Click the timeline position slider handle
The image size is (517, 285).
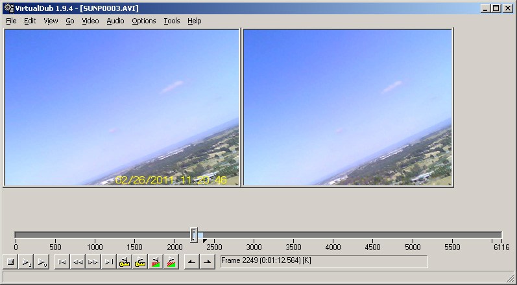click(x=194, y=234)
